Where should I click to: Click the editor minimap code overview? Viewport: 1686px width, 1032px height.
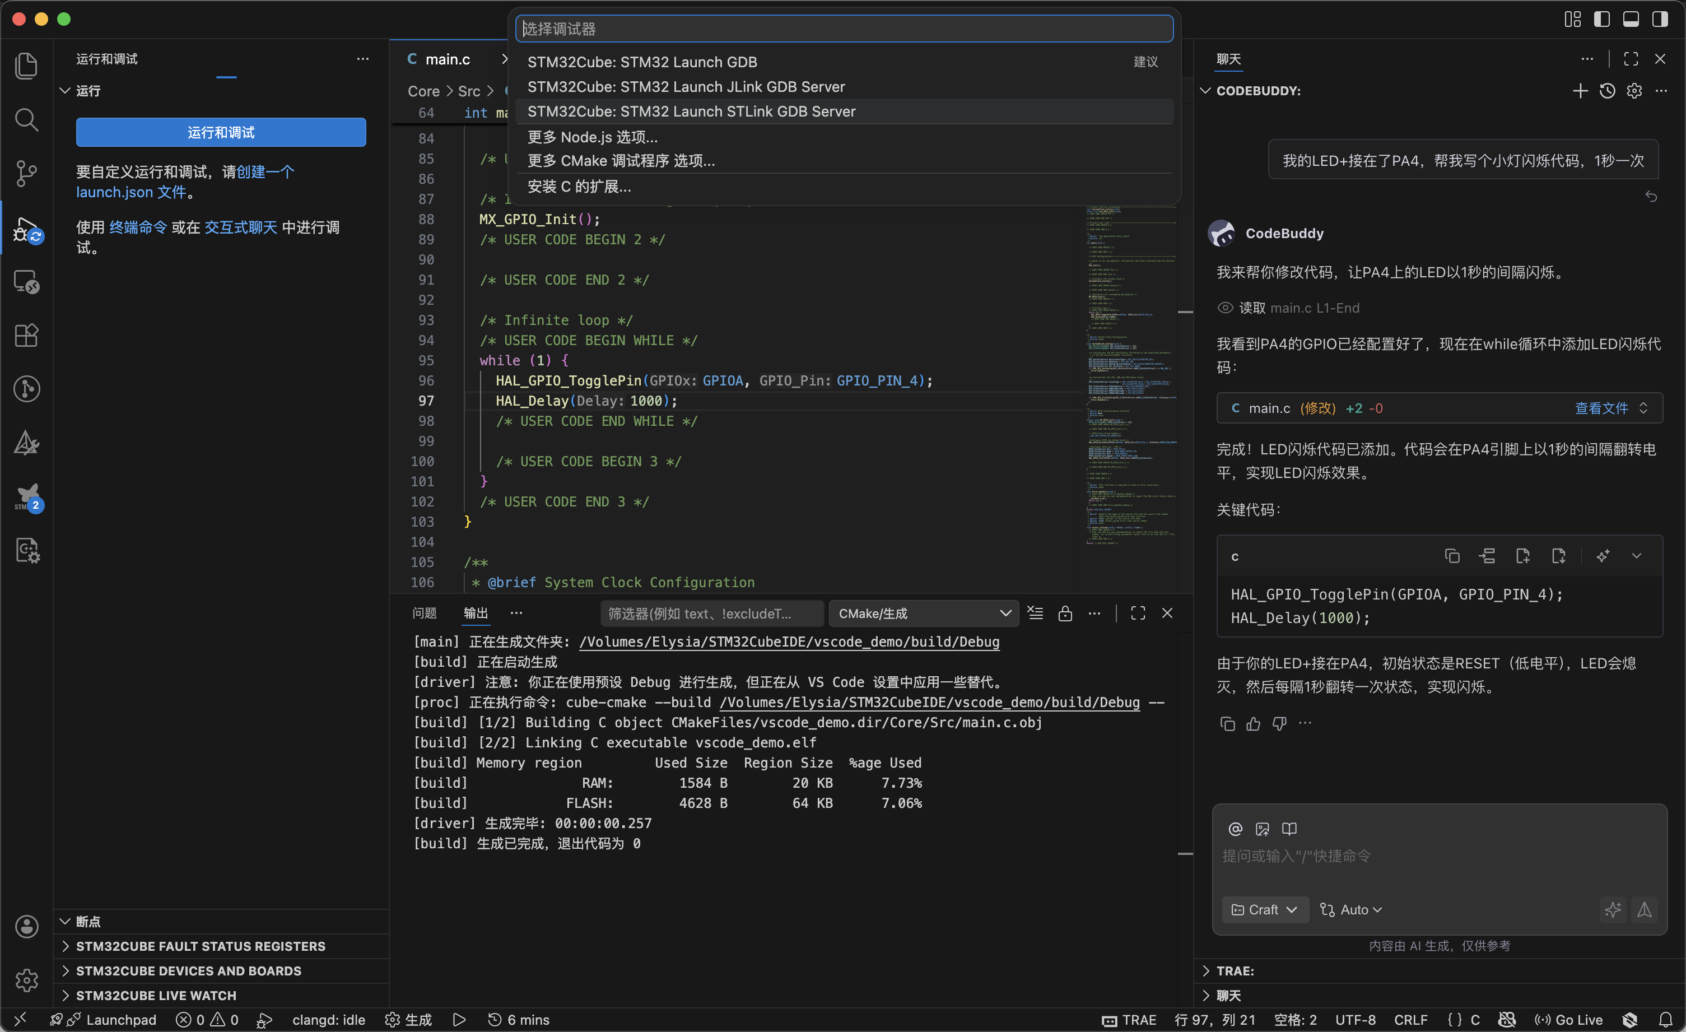click(x=1130, y=376)
